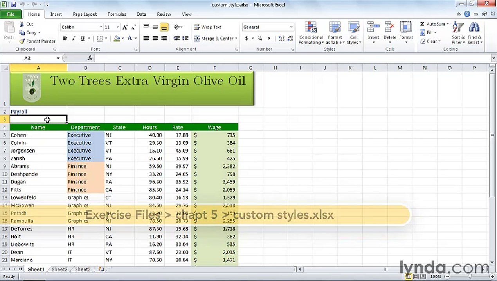Open Cell Styles gallery
The height and width of the screenshot is (281, 497).
click(353, 33)
